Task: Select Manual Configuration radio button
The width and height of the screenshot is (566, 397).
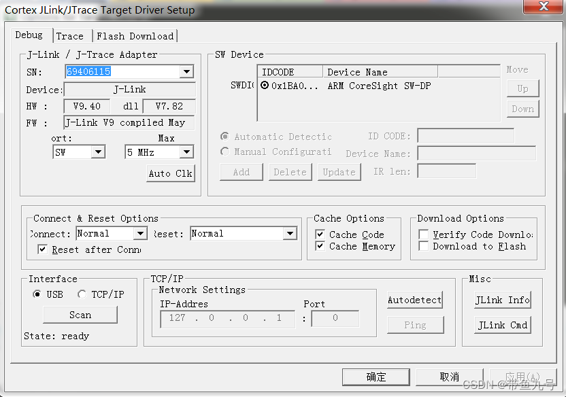Action: [x=225, y=152]
